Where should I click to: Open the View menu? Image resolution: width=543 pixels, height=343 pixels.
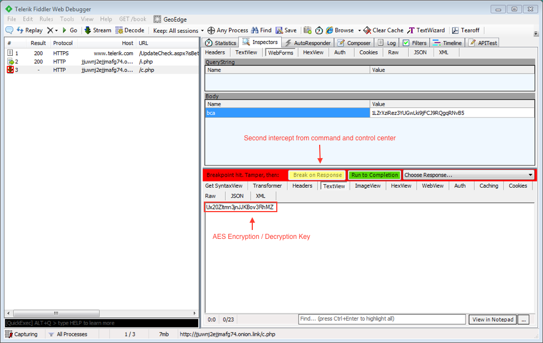click(x=87, y=19)
